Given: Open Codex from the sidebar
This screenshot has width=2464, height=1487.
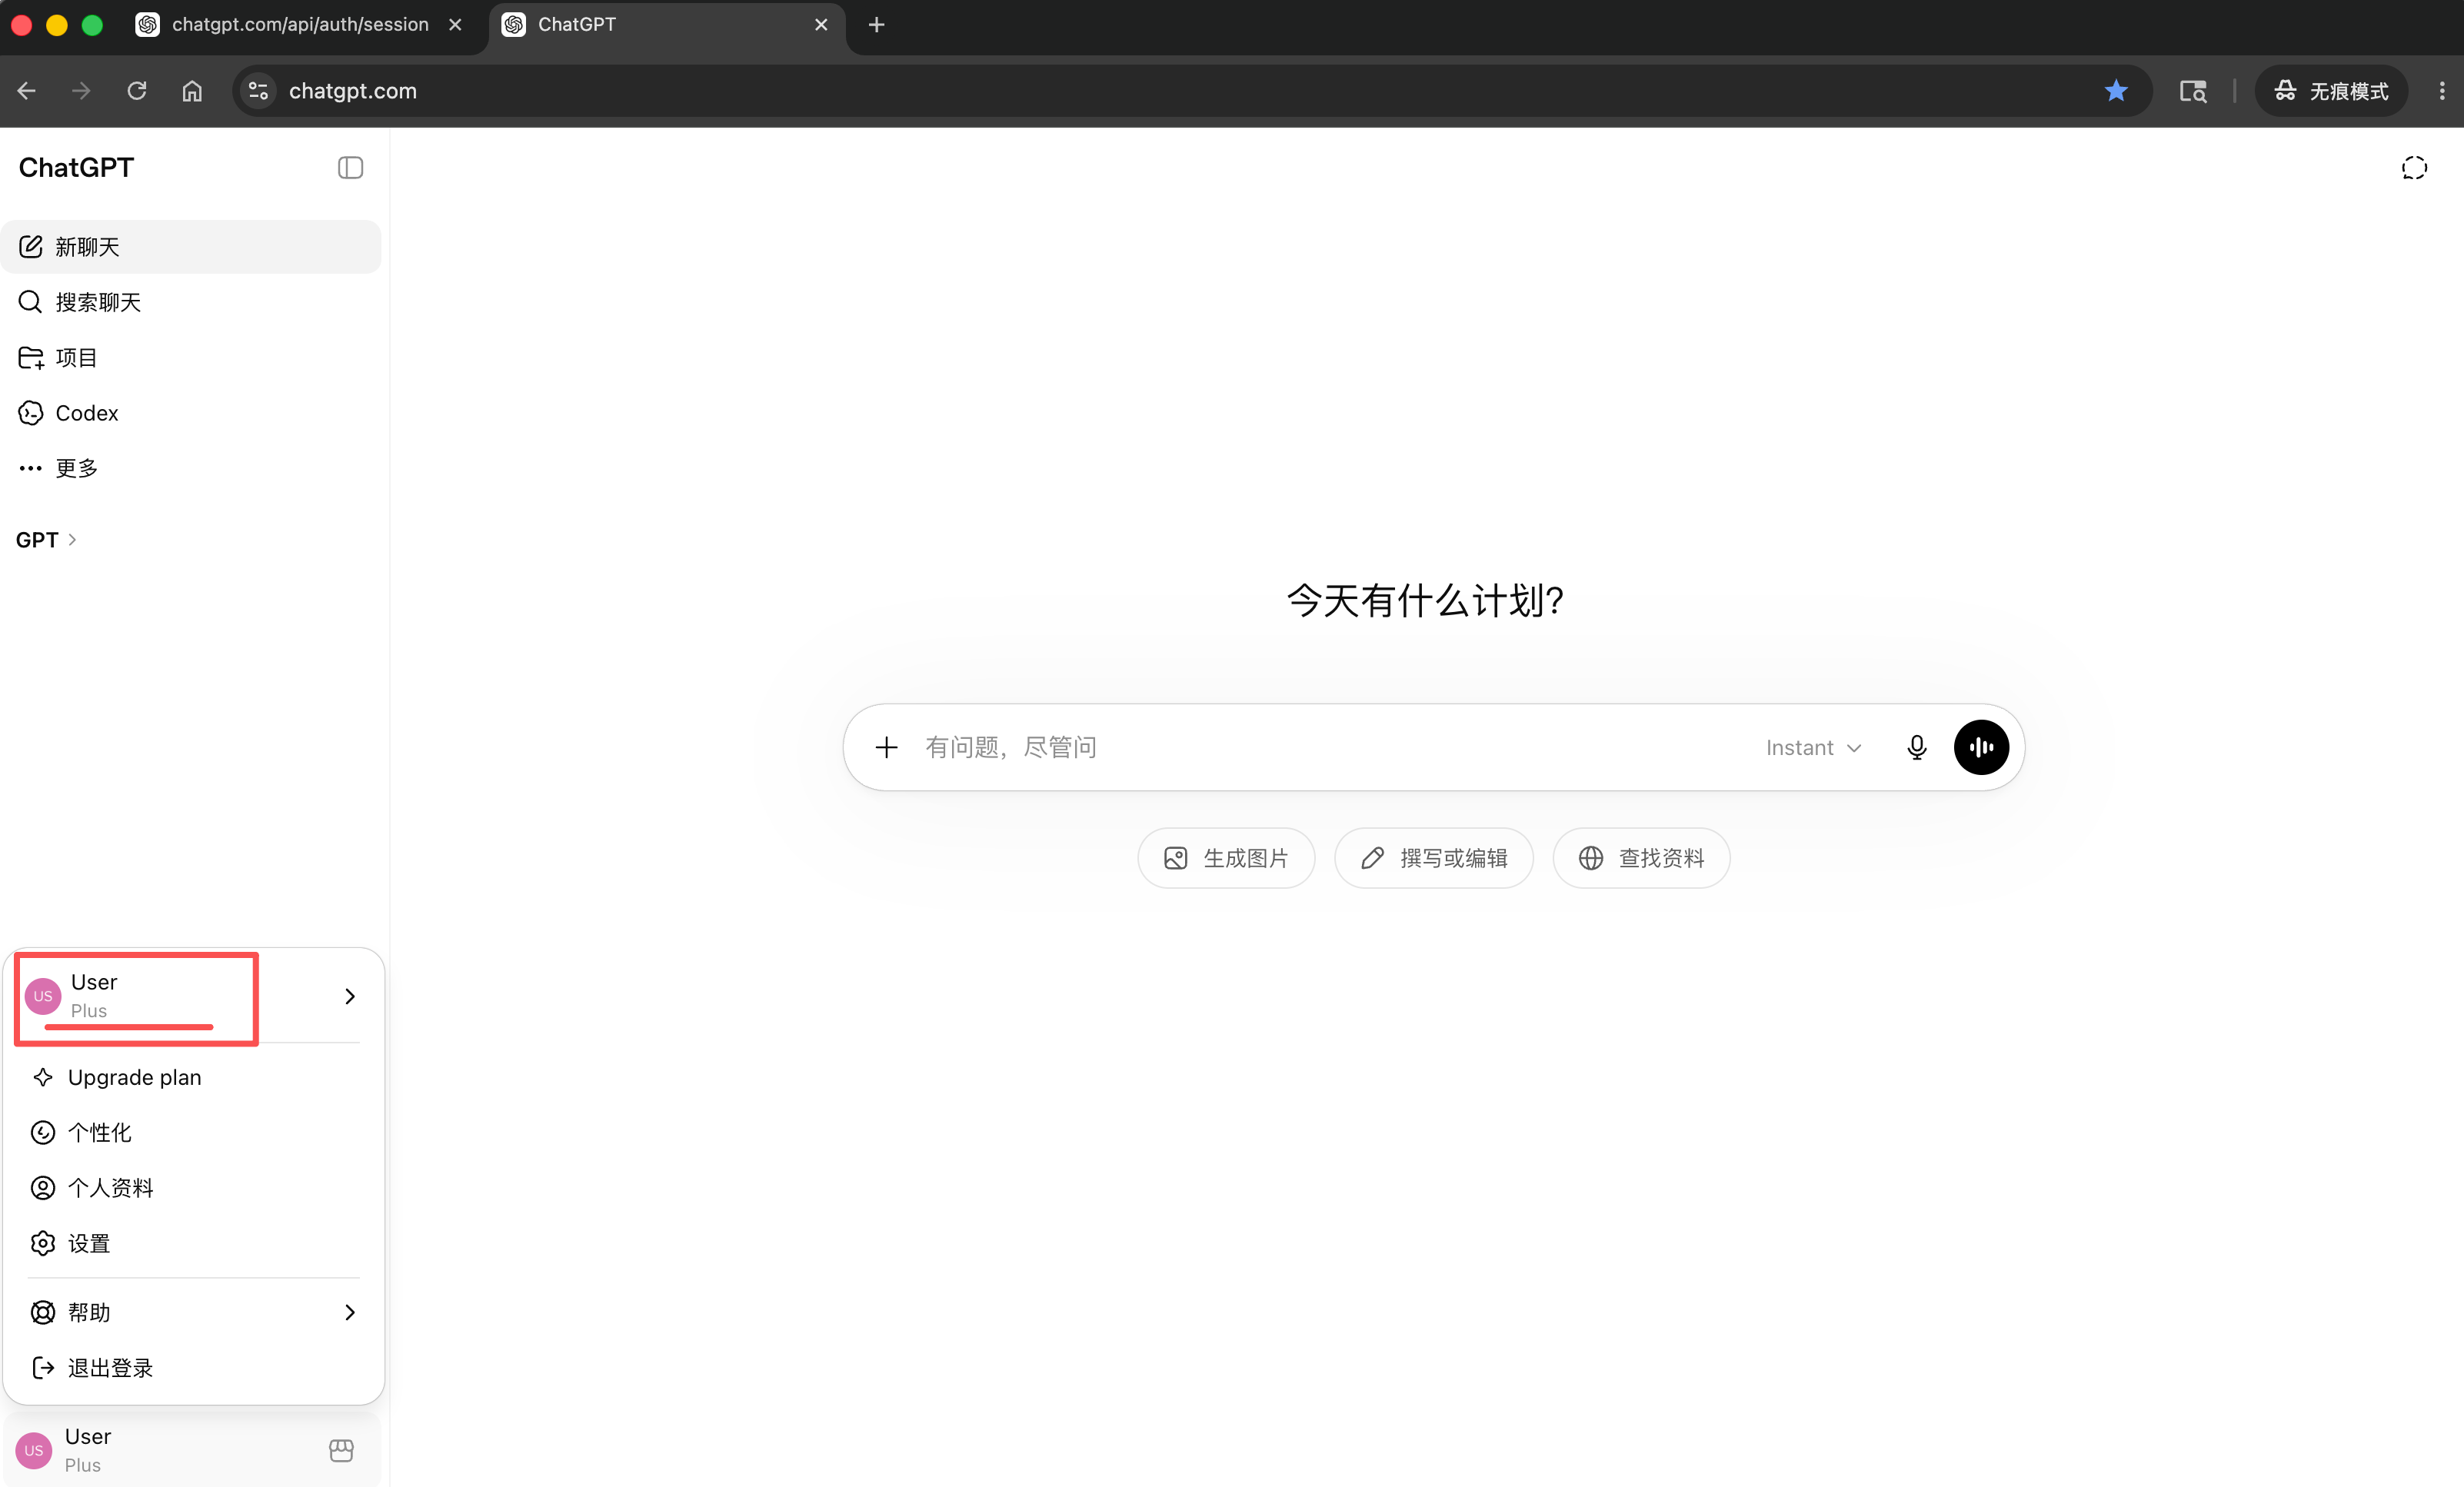Looking at the screenshot, I should tap(191, 413).
